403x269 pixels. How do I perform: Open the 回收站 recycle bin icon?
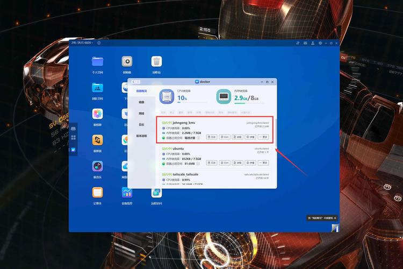(156, 61)
